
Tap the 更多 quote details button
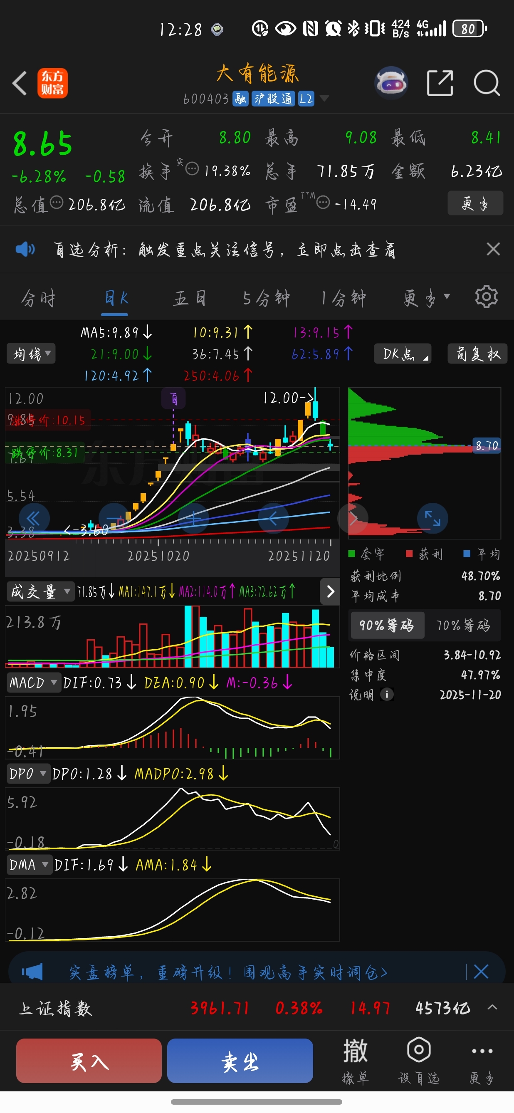tap(475, 203)
